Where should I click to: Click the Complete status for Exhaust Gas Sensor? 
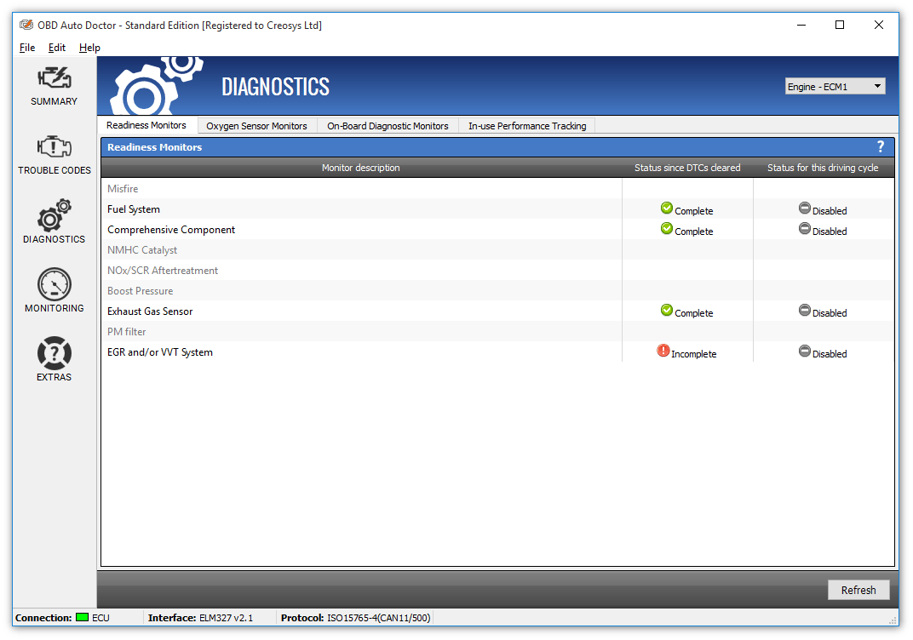tap(686, 311)
